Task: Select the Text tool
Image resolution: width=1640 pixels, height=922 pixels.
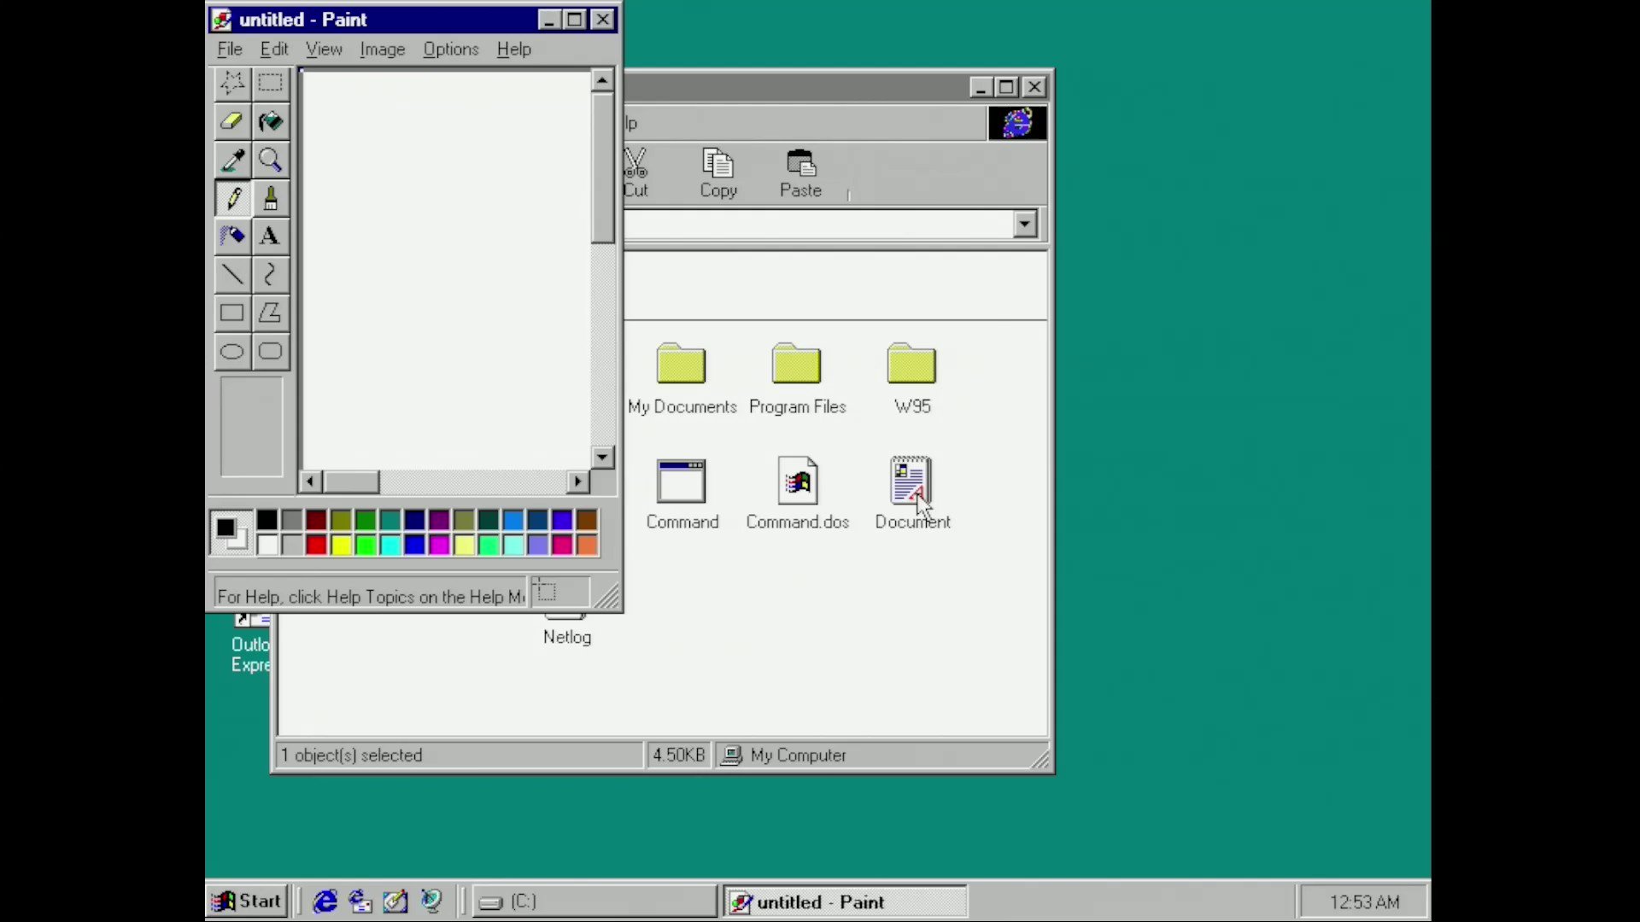Action: (x=271, y=236)
